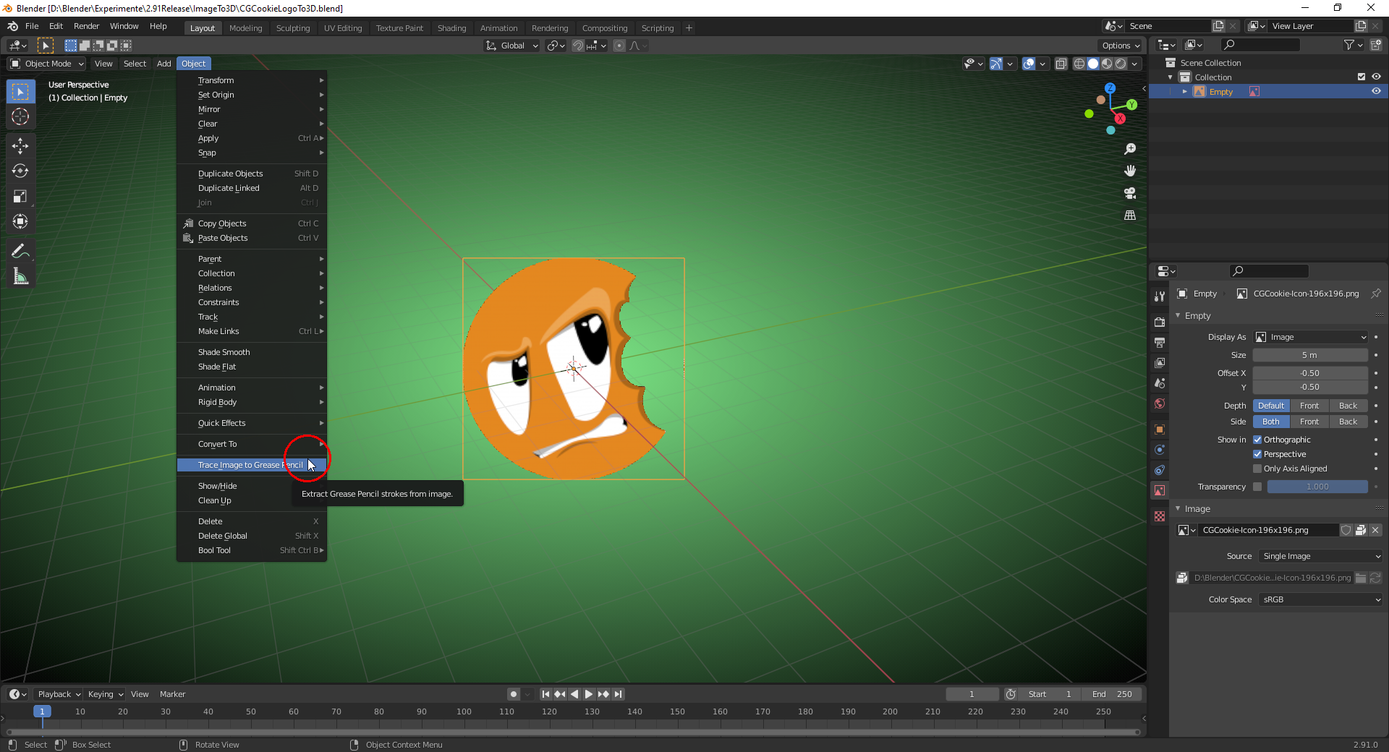
Task: Click Trace Image to Grease Pencil
Action: 252,465
